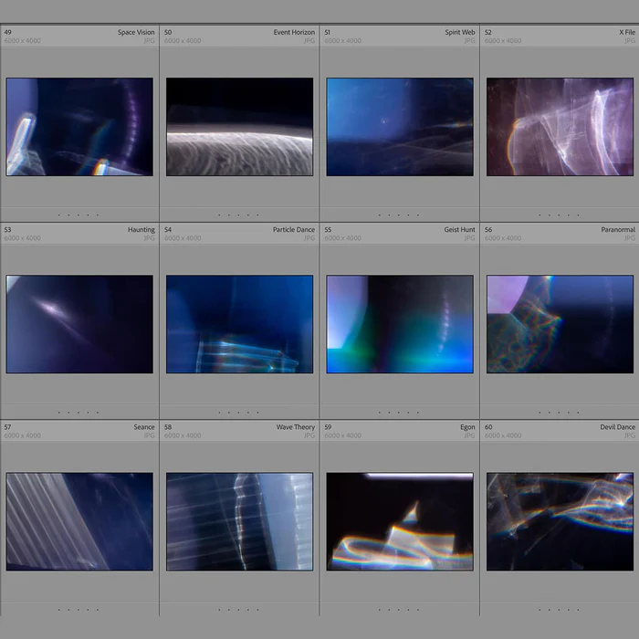Select the Space Vision thumbnail
This screenshot has width=639, height=639.
pyautogui.click(x=79, y=127)
